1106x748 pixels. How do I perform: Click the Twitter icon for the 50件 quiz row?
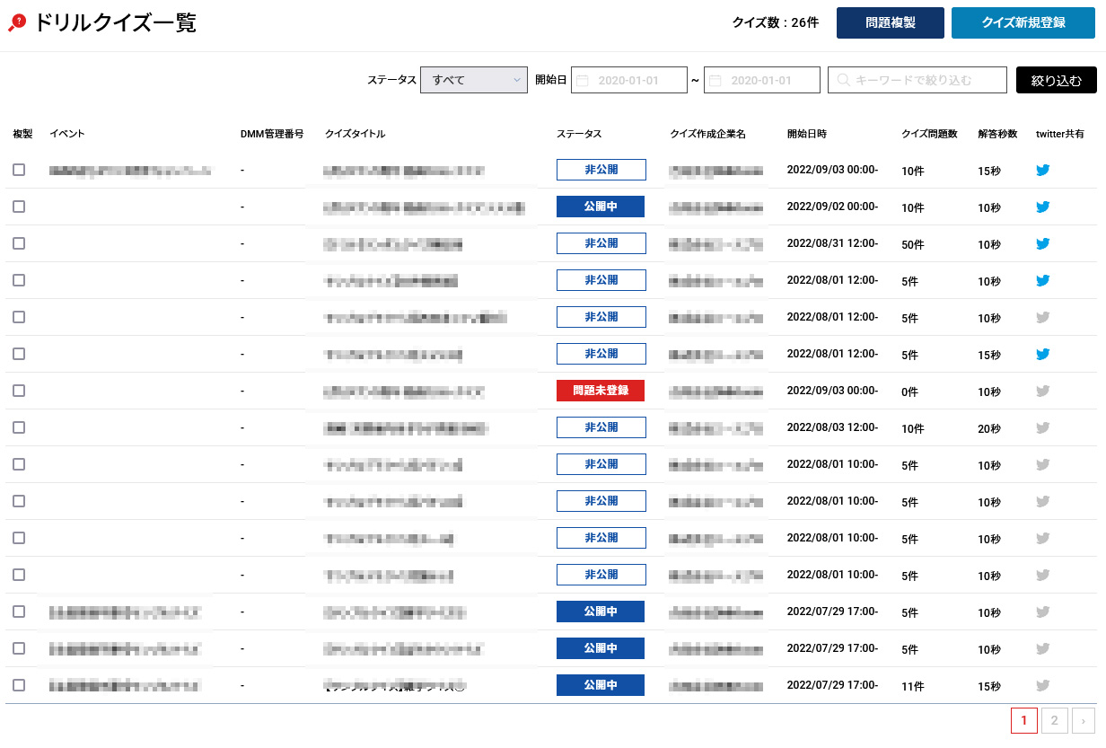point(1042,243)
